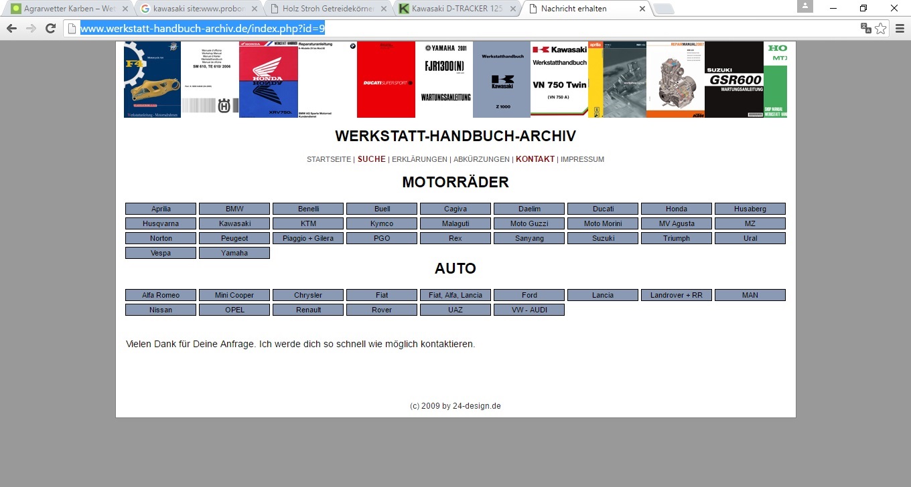The height and width of the screenshot is (487, 911).
Task: Select the Aprilia motorcycle button
Action: click(161, 209)
